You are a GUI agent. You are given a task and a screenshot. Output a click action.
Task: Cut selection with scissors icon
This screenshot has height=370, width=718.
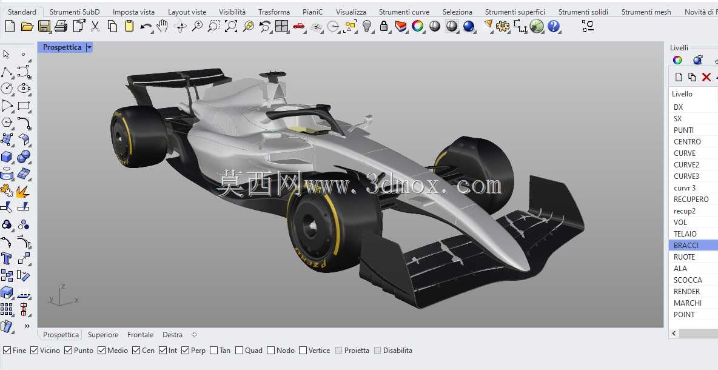click(x=95, y=27)
